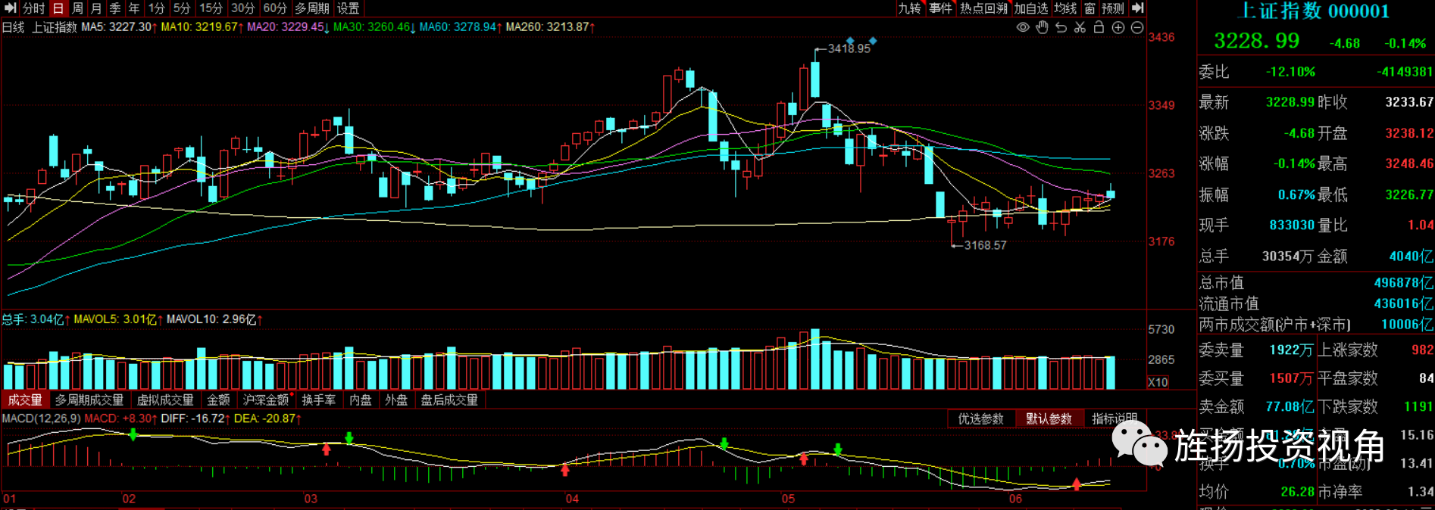This screenshot has width=1435, height=510.
Task: Click the X10 volume scale indicator
Action: (1158, 382)
